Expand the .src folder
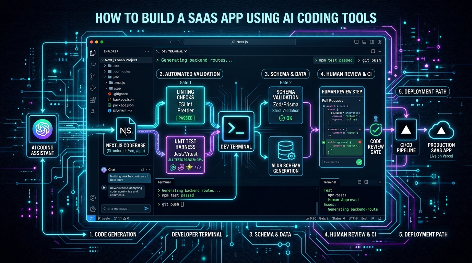This screenshot has height=263, width=472. (105, 66)
